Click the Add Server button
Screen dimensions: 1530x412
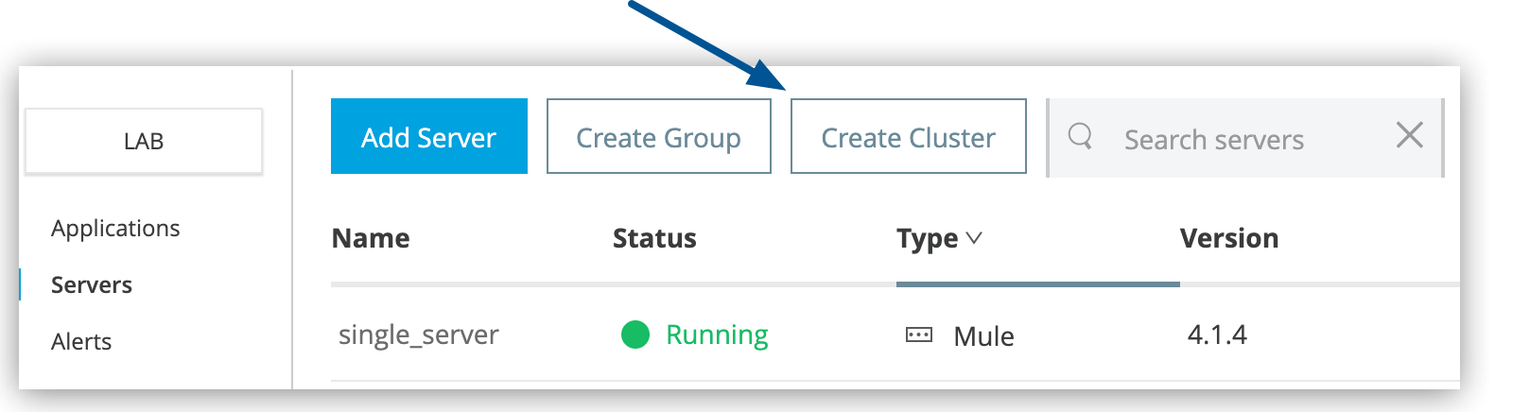[428, 136]
